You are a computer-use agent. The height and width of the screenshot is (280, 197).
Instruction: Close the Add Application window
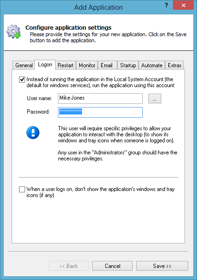point(183,5)
